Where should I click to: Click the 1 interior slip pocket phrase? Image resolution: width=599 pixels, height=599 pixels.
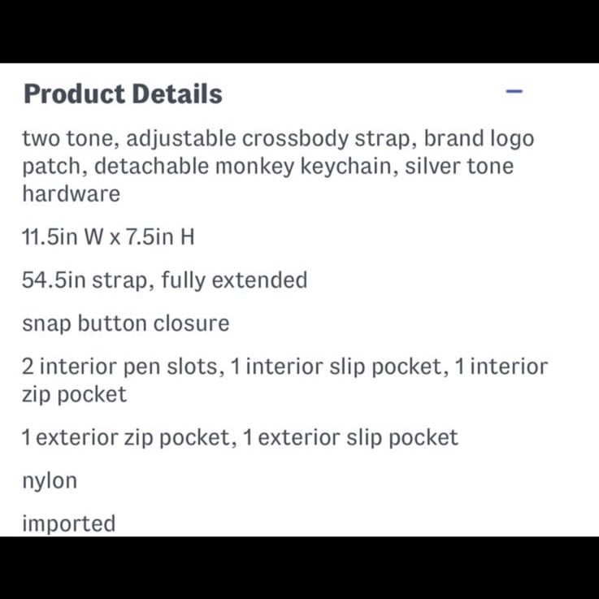339,367
